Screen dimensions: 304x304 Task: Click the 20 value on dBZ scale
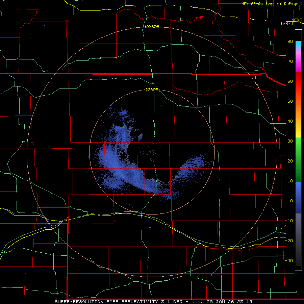click(x=290, y=161)
